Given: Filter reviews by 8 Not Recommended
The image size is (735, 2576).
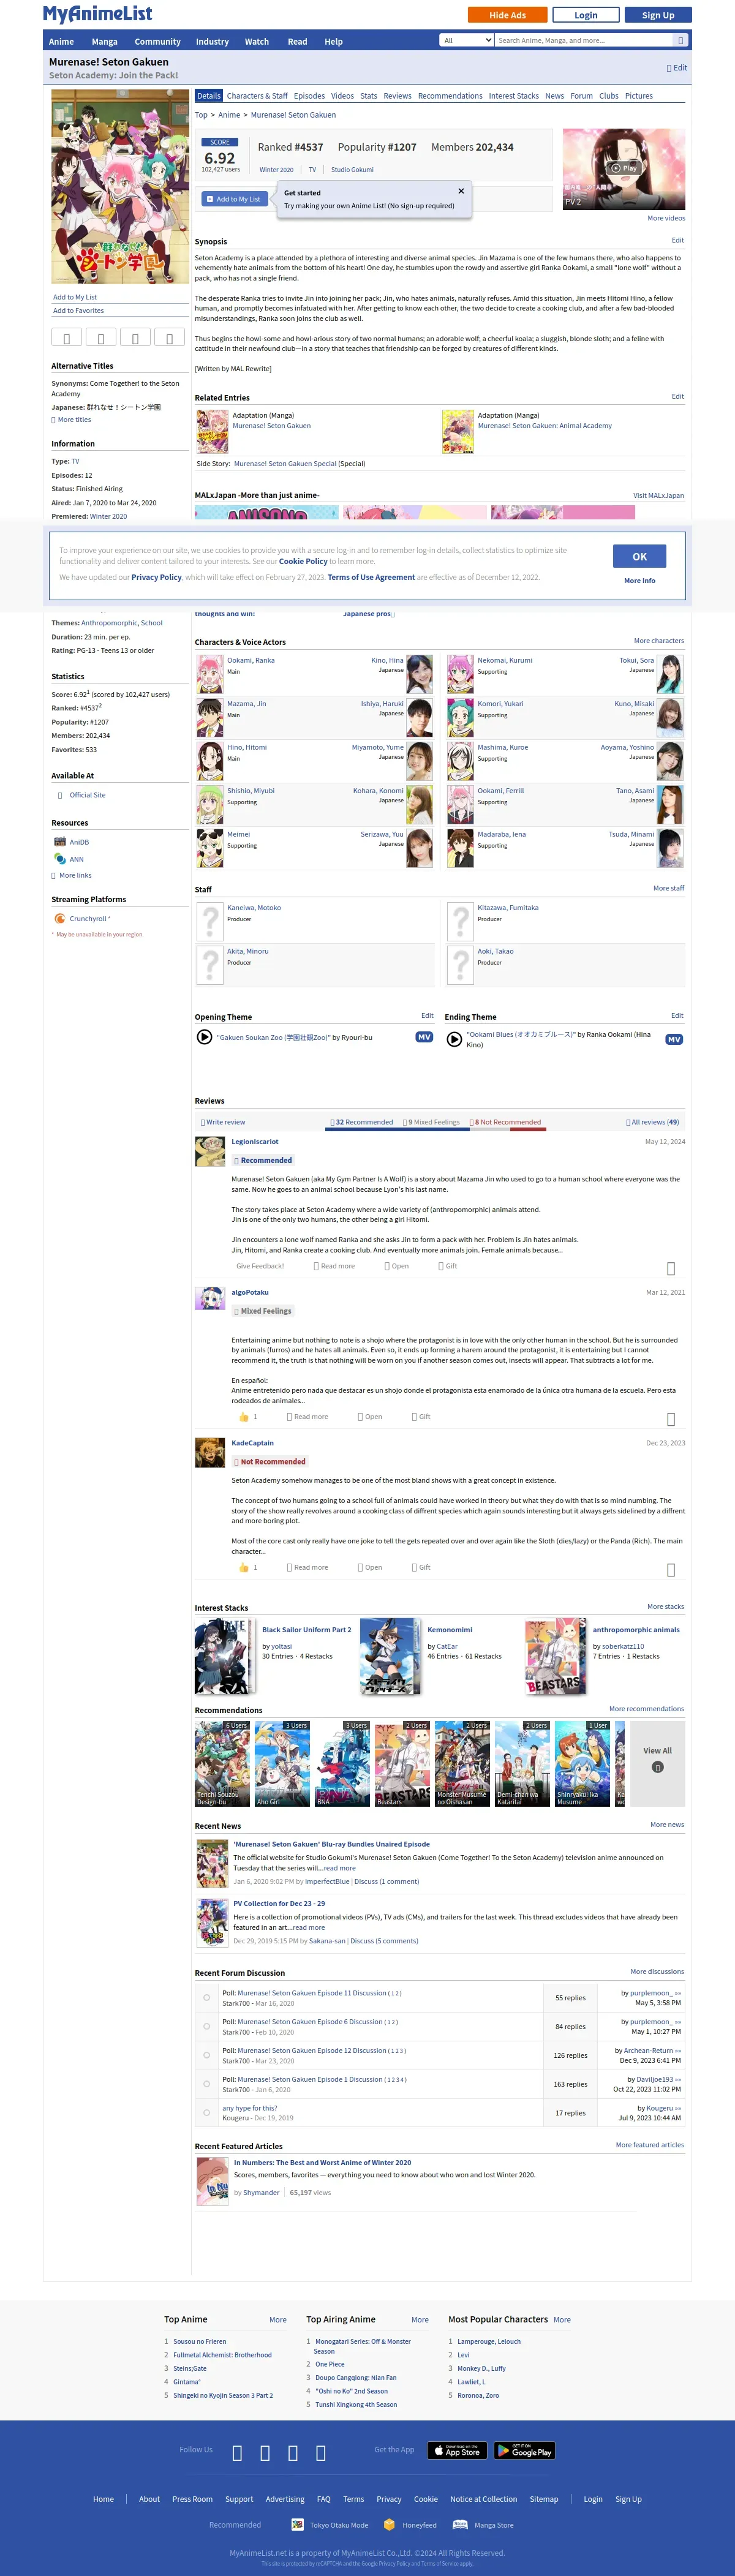Looking at the screenshot, I should [x=505, y=1122].
